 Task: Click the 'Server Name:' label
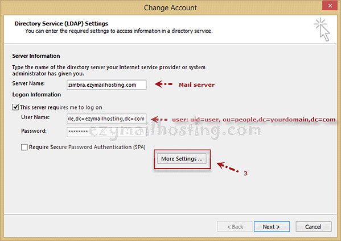pos(28,83)
